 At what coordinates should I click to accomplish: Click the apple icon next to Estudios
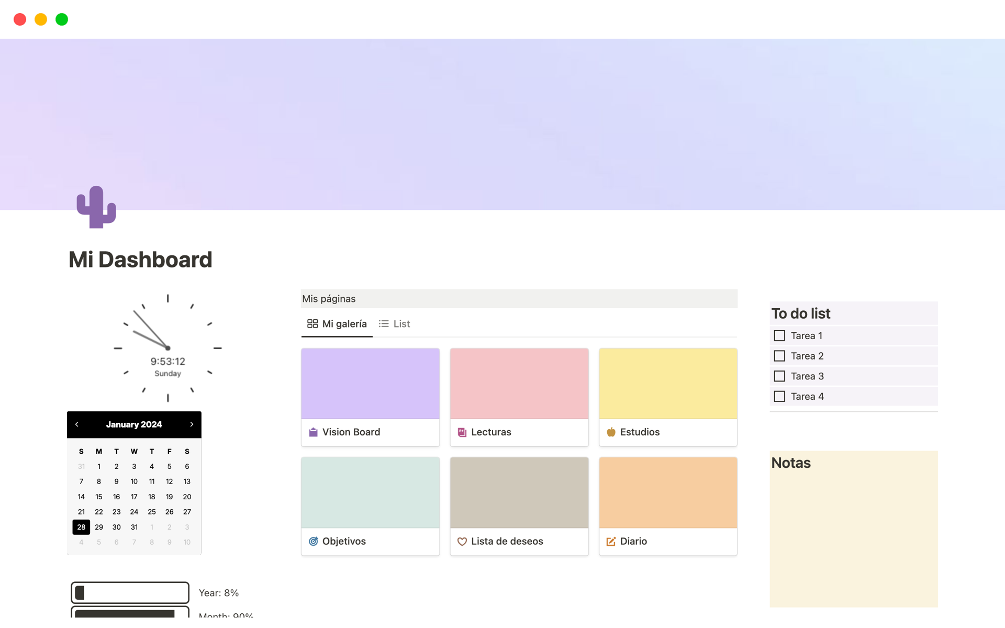point(611,432)
